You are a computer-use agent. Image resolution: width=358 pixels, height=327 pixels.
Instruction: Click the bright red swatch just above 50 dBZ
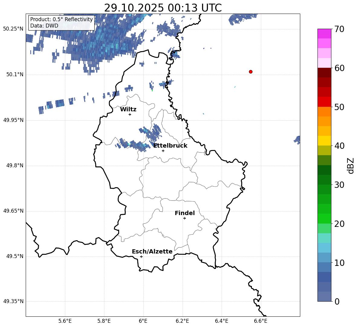(324, 102)
